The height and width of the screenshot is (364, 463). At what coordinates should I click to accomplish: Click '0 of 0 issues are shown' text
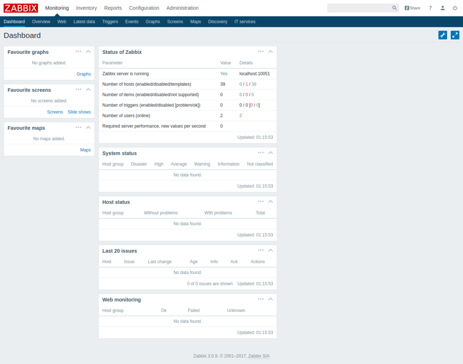tap(210, 284)
